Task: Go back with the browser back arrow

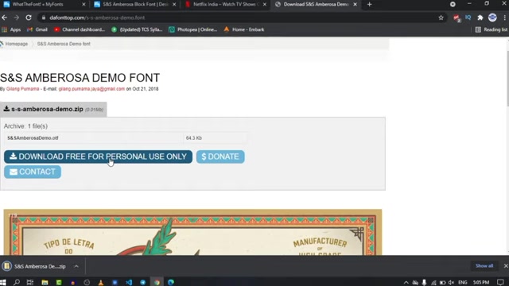Action: (x=4, y=17)
